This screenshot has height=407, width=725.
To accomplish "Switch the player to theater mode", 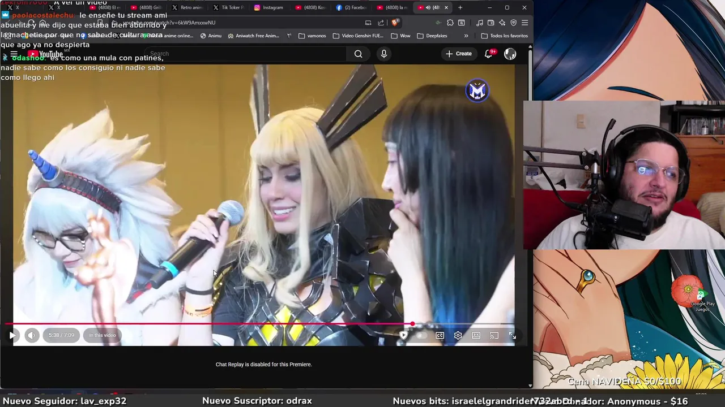I will click(476, 335).
